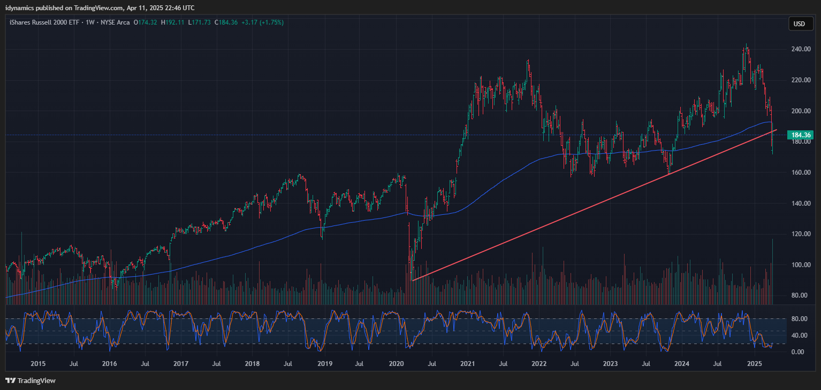Image resolution: width=821 pixels, height=390 pixels.
Task: Click the 100.00 price scale label
Action: tap(801, 265)
